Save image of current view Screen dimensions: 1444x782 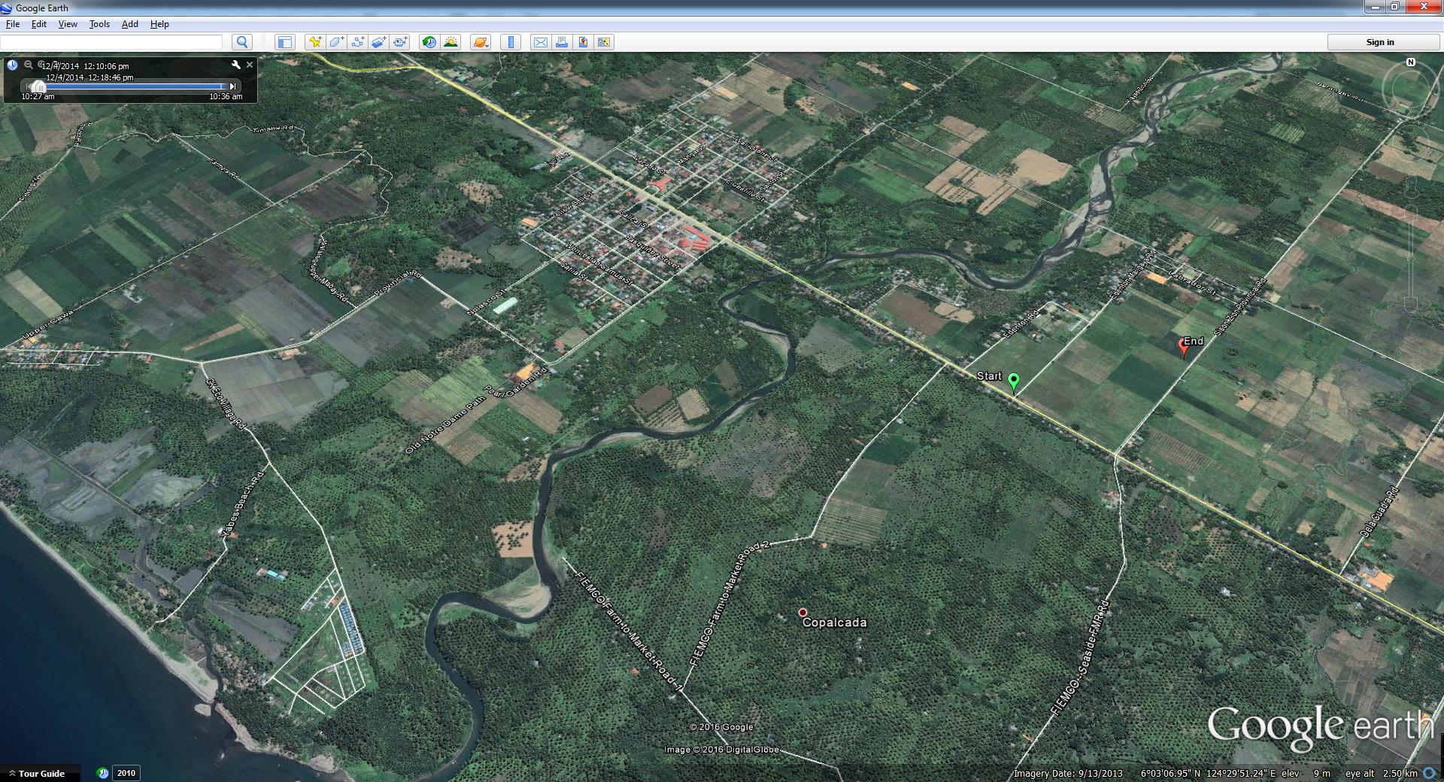tap(583, 42)
